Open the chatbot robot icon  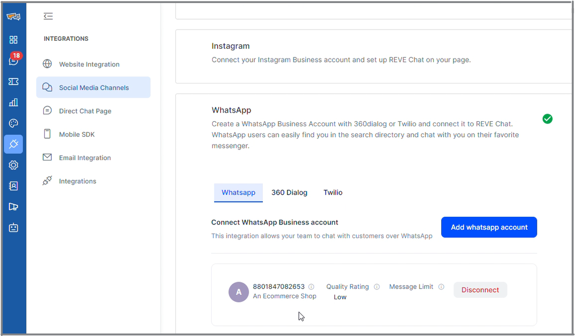coord(13,228)
